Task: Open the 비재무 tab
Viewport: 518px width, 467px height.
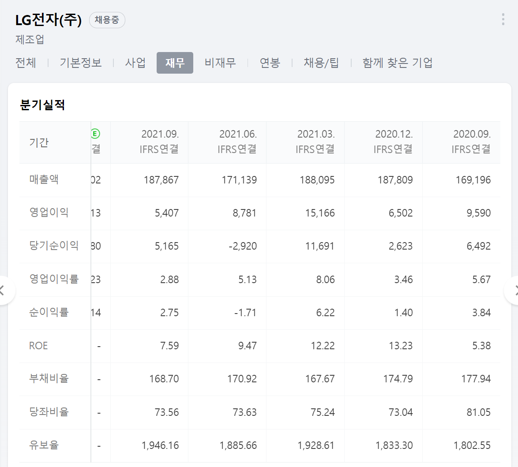Action: coord(220,63)
